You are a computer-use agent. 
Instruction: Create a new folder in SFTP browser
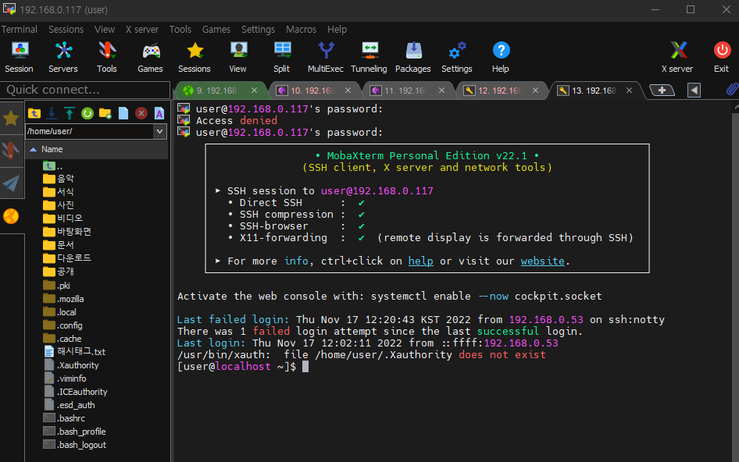click(105, 113)
